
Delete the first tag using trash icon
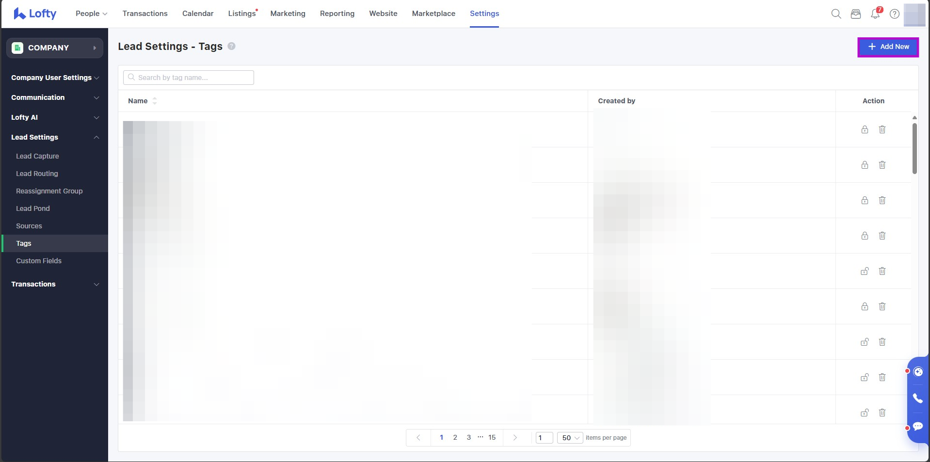(x=882, y=129)
